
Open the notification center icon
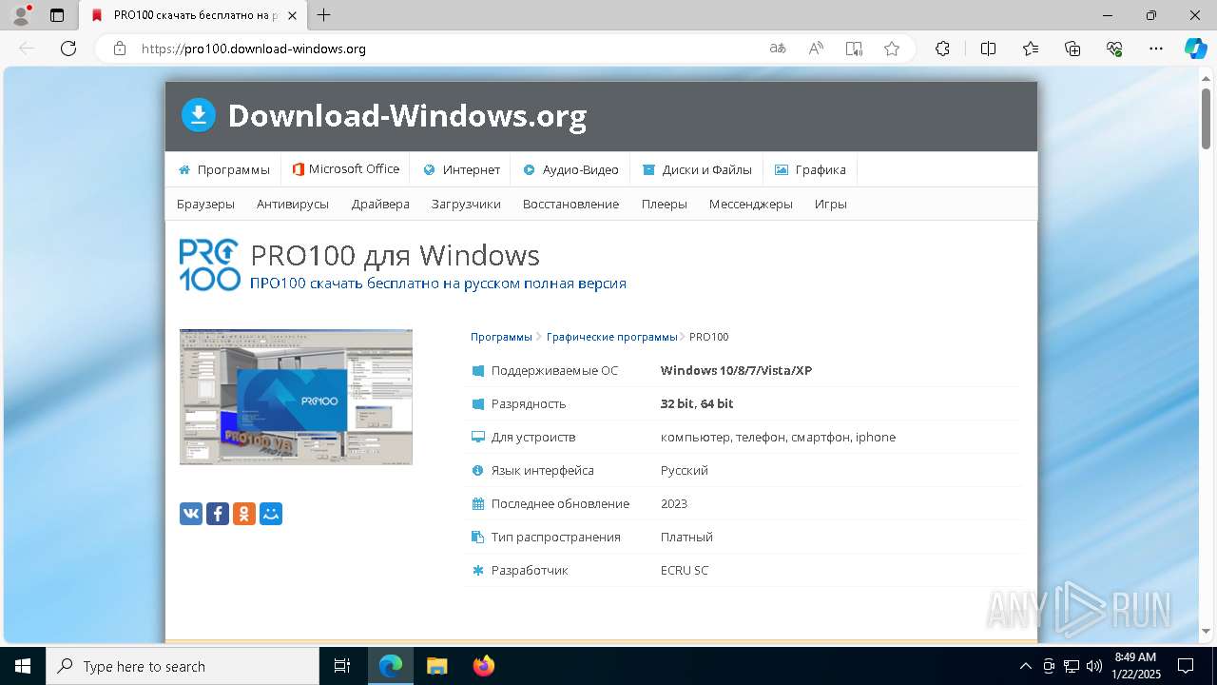click(1186, 666)
